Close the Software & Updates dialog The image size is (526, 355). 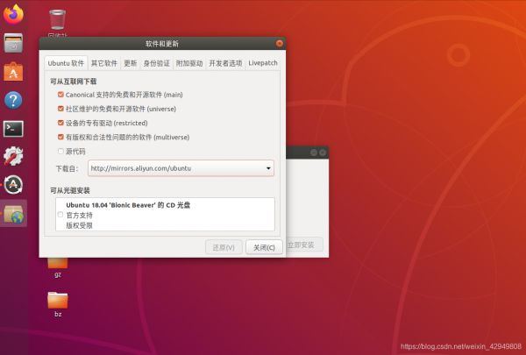point(279,43)
